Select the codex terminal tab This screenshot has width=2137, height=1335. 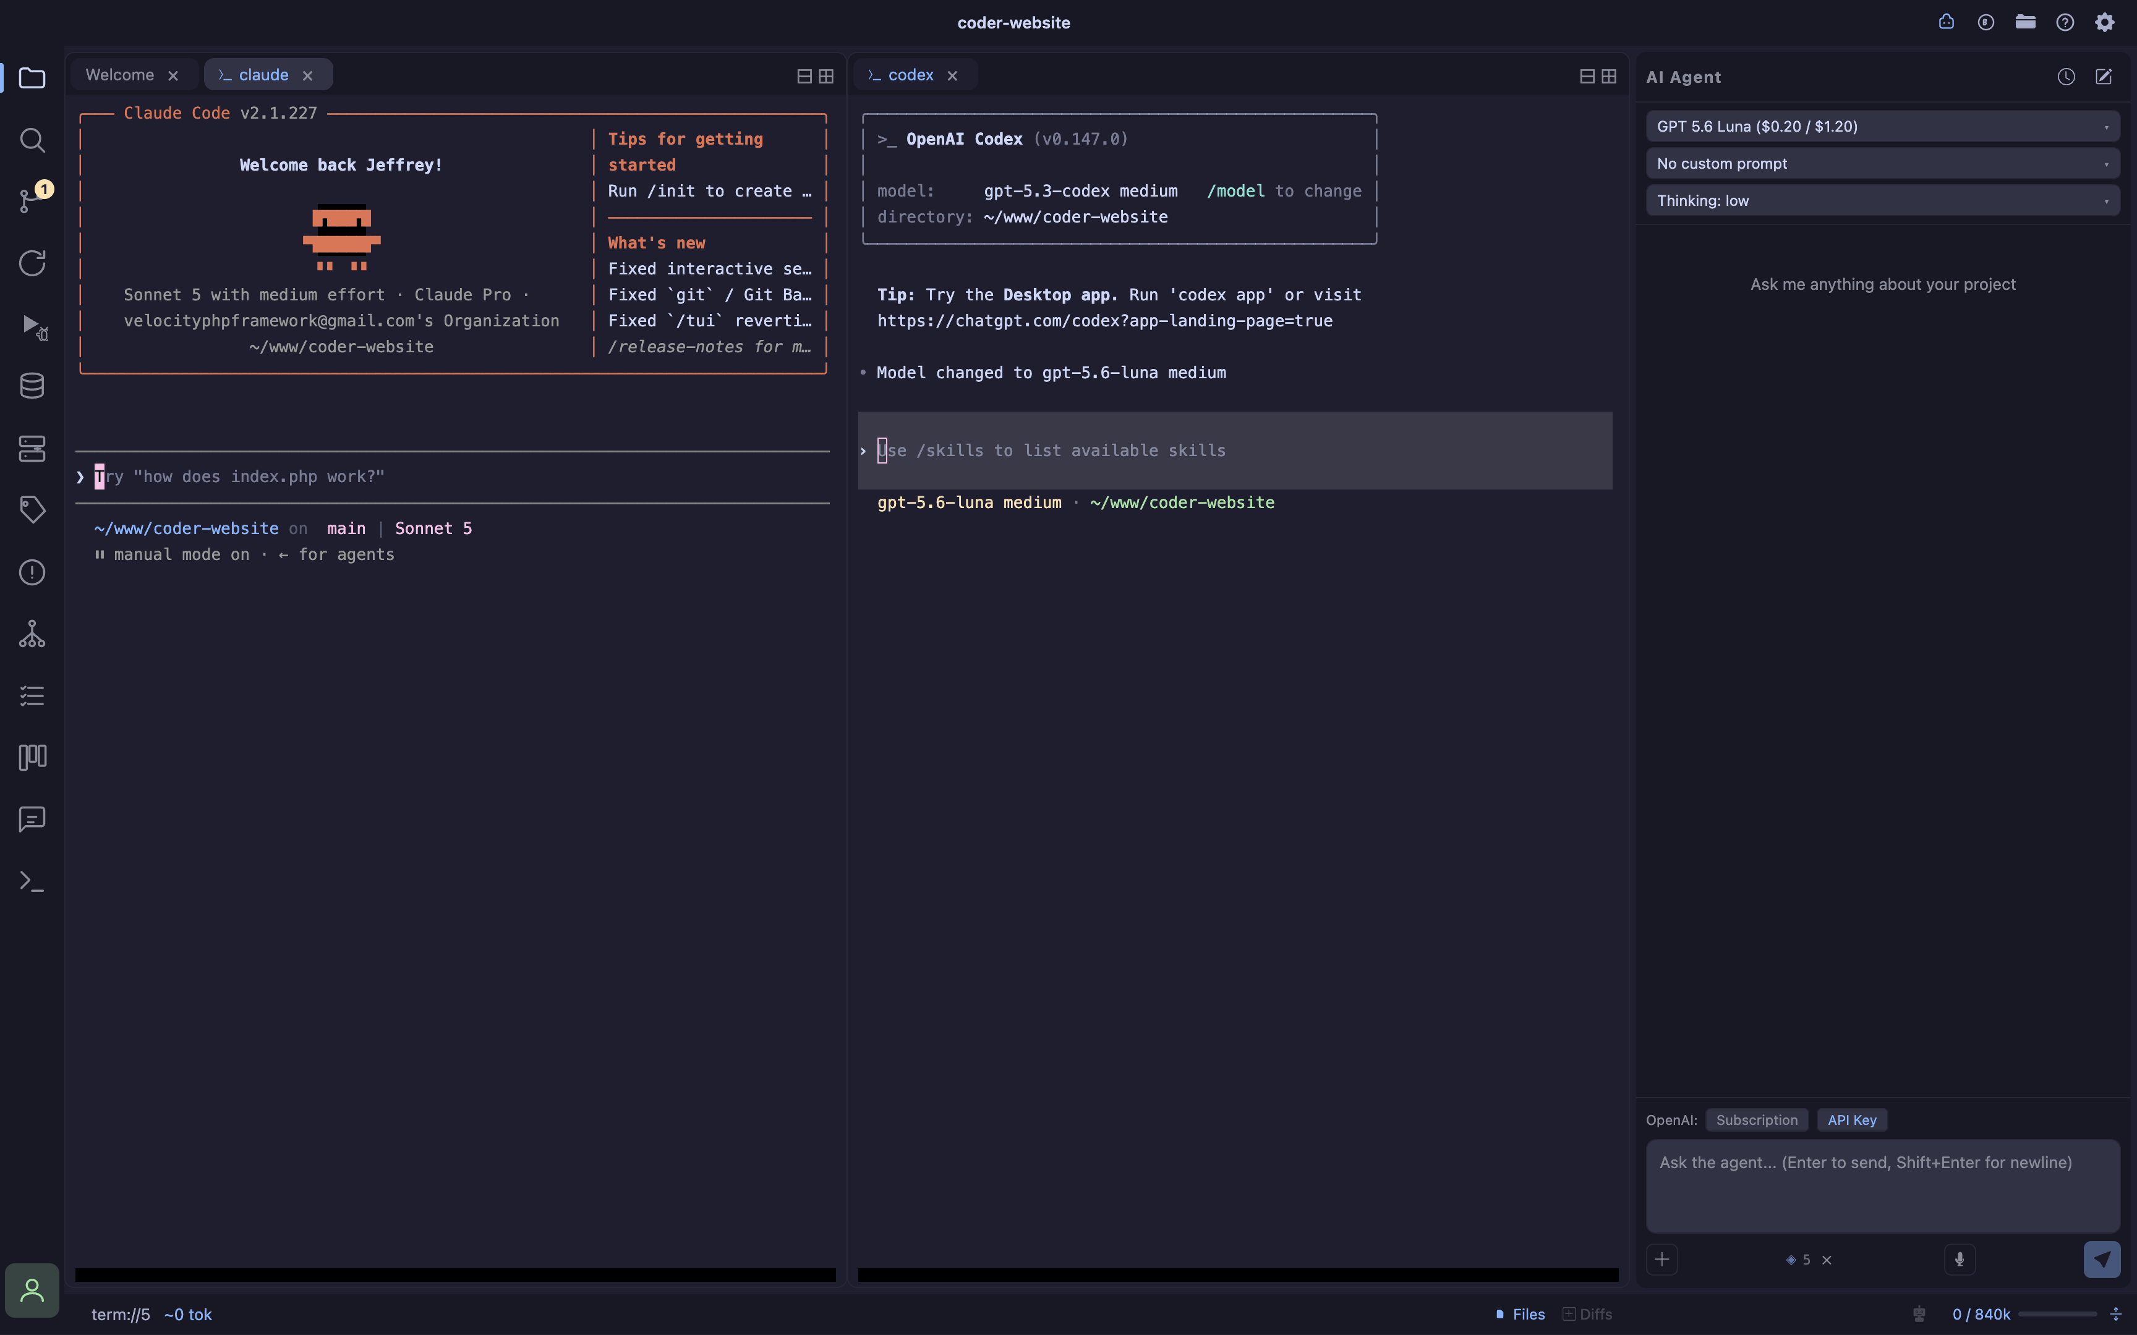910,75
